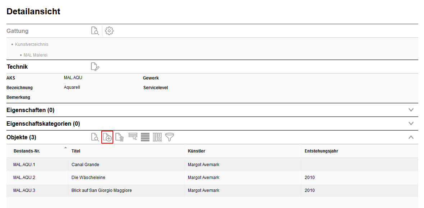
Task: Click the Gattung detail view magnifier icon
Action: (x=95, y=31)
